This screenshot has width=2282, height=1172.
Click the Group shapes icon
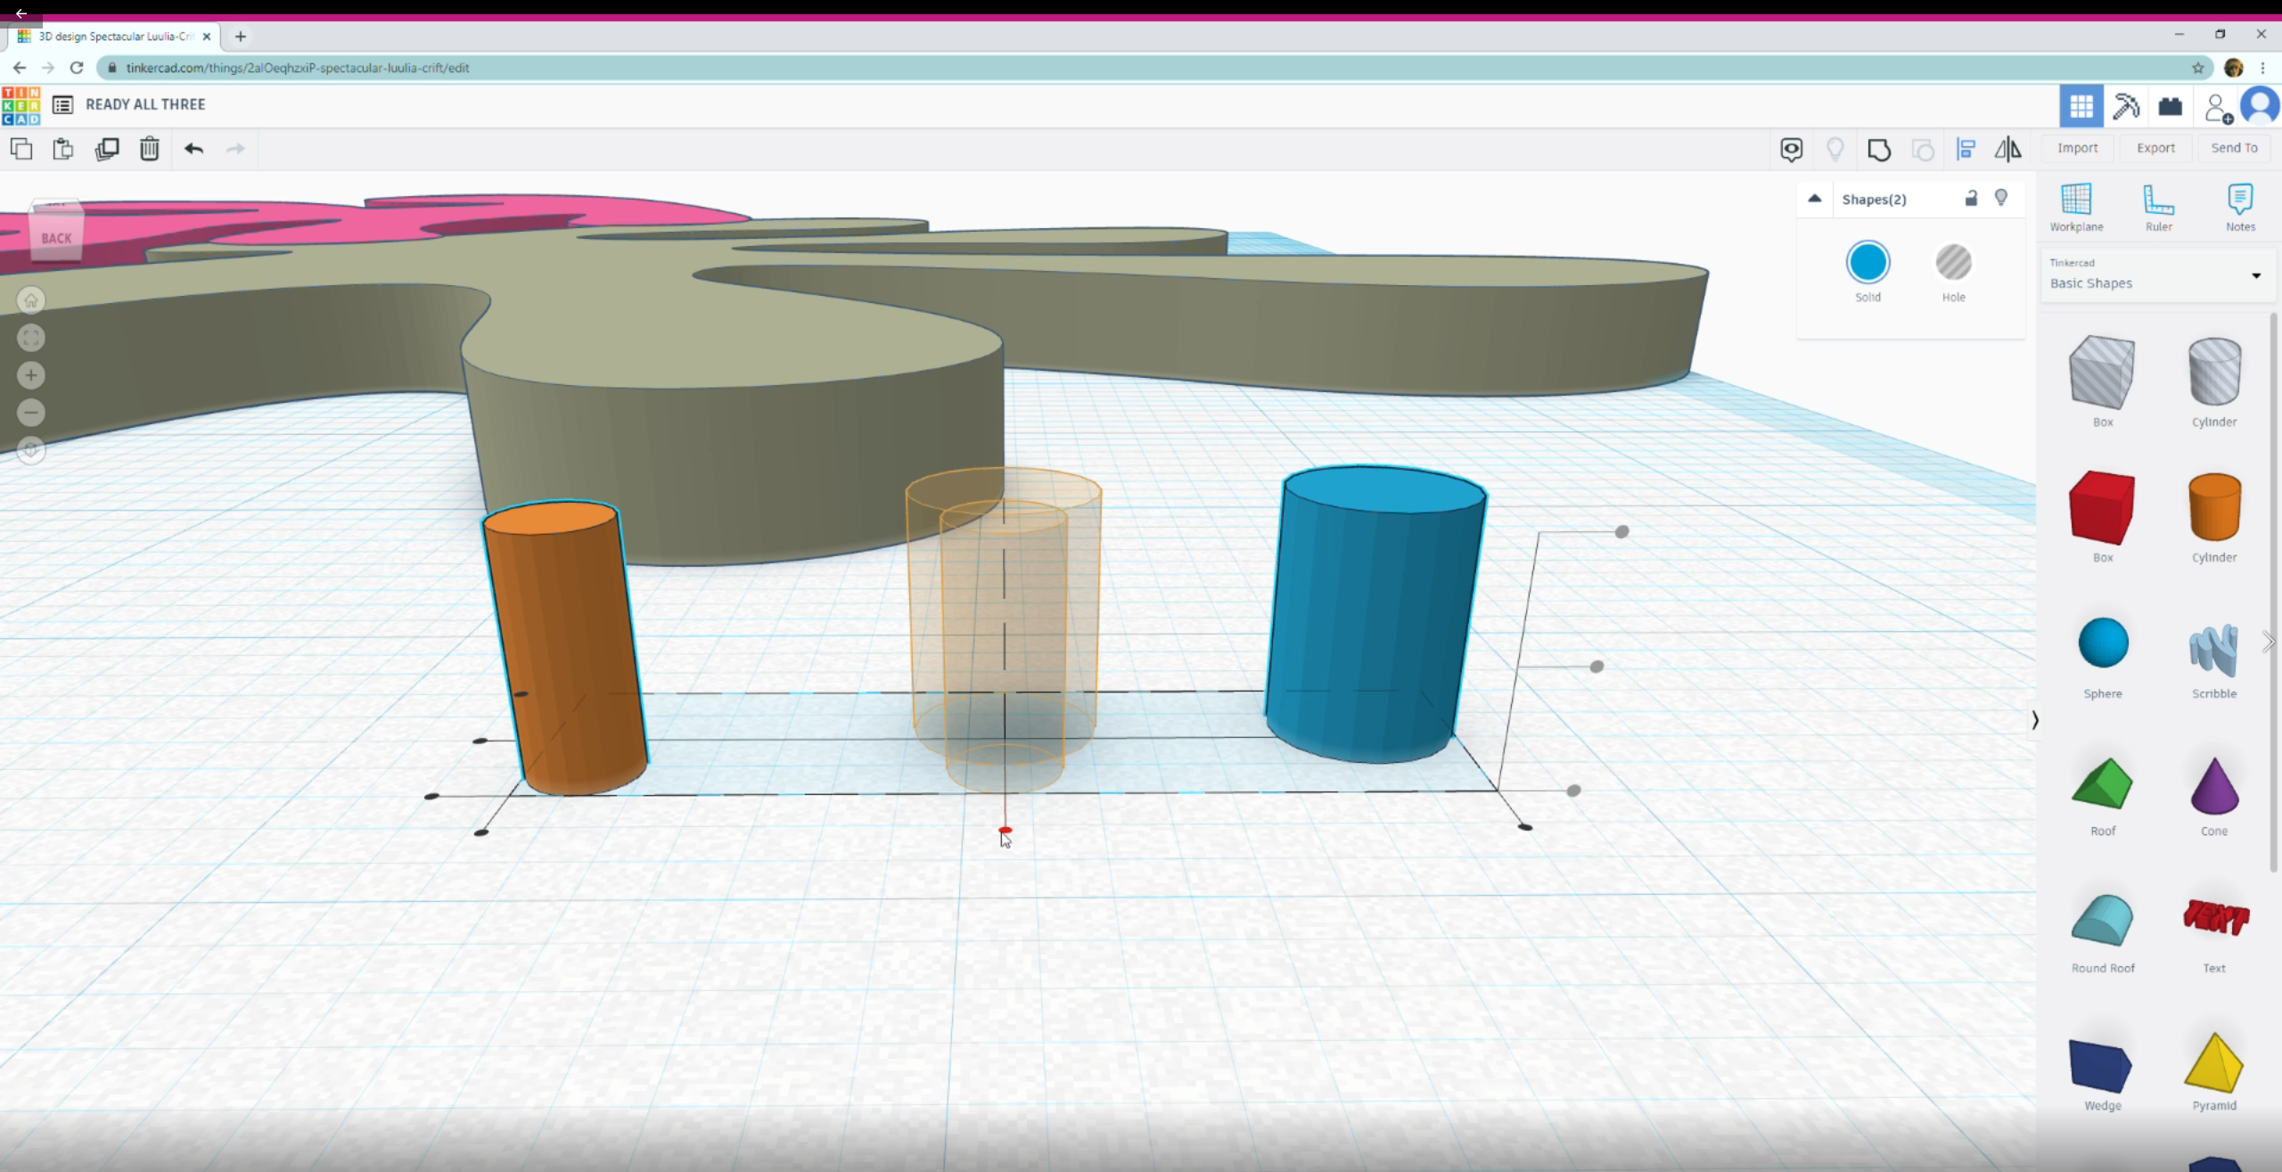coord(1879,150)
